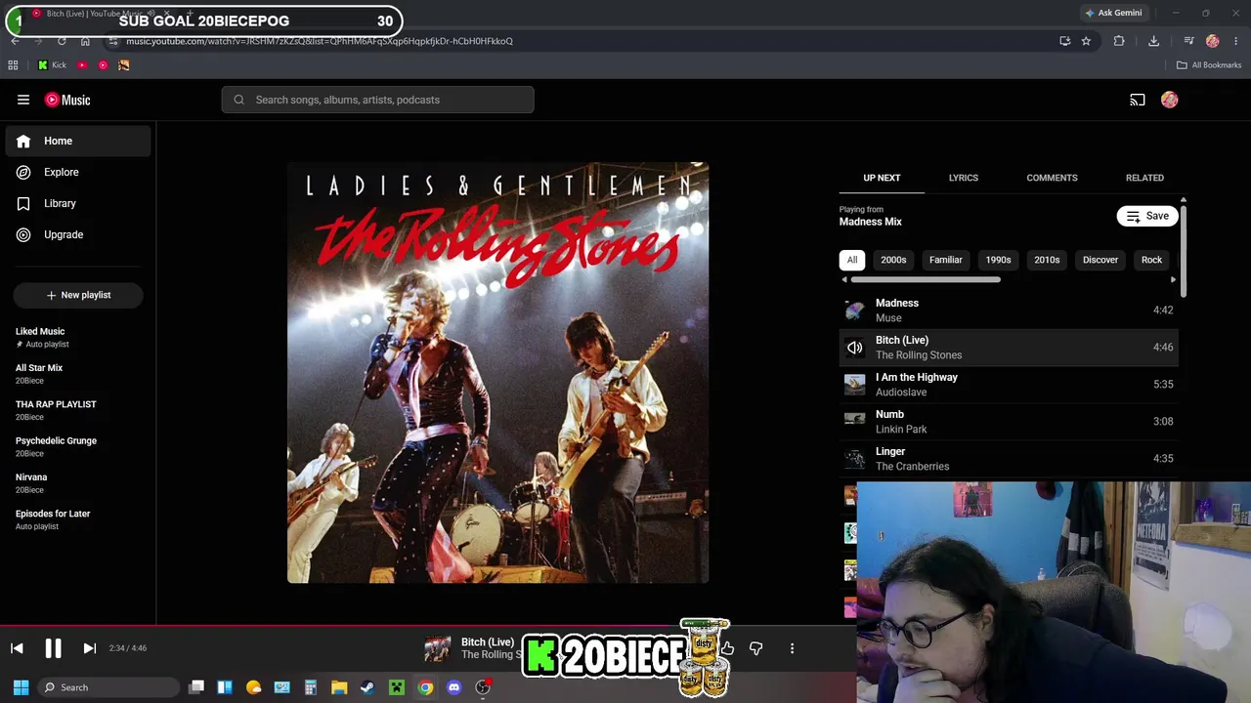
Task: Select the 2000s filter chip
Action: [x=893, y=260]
